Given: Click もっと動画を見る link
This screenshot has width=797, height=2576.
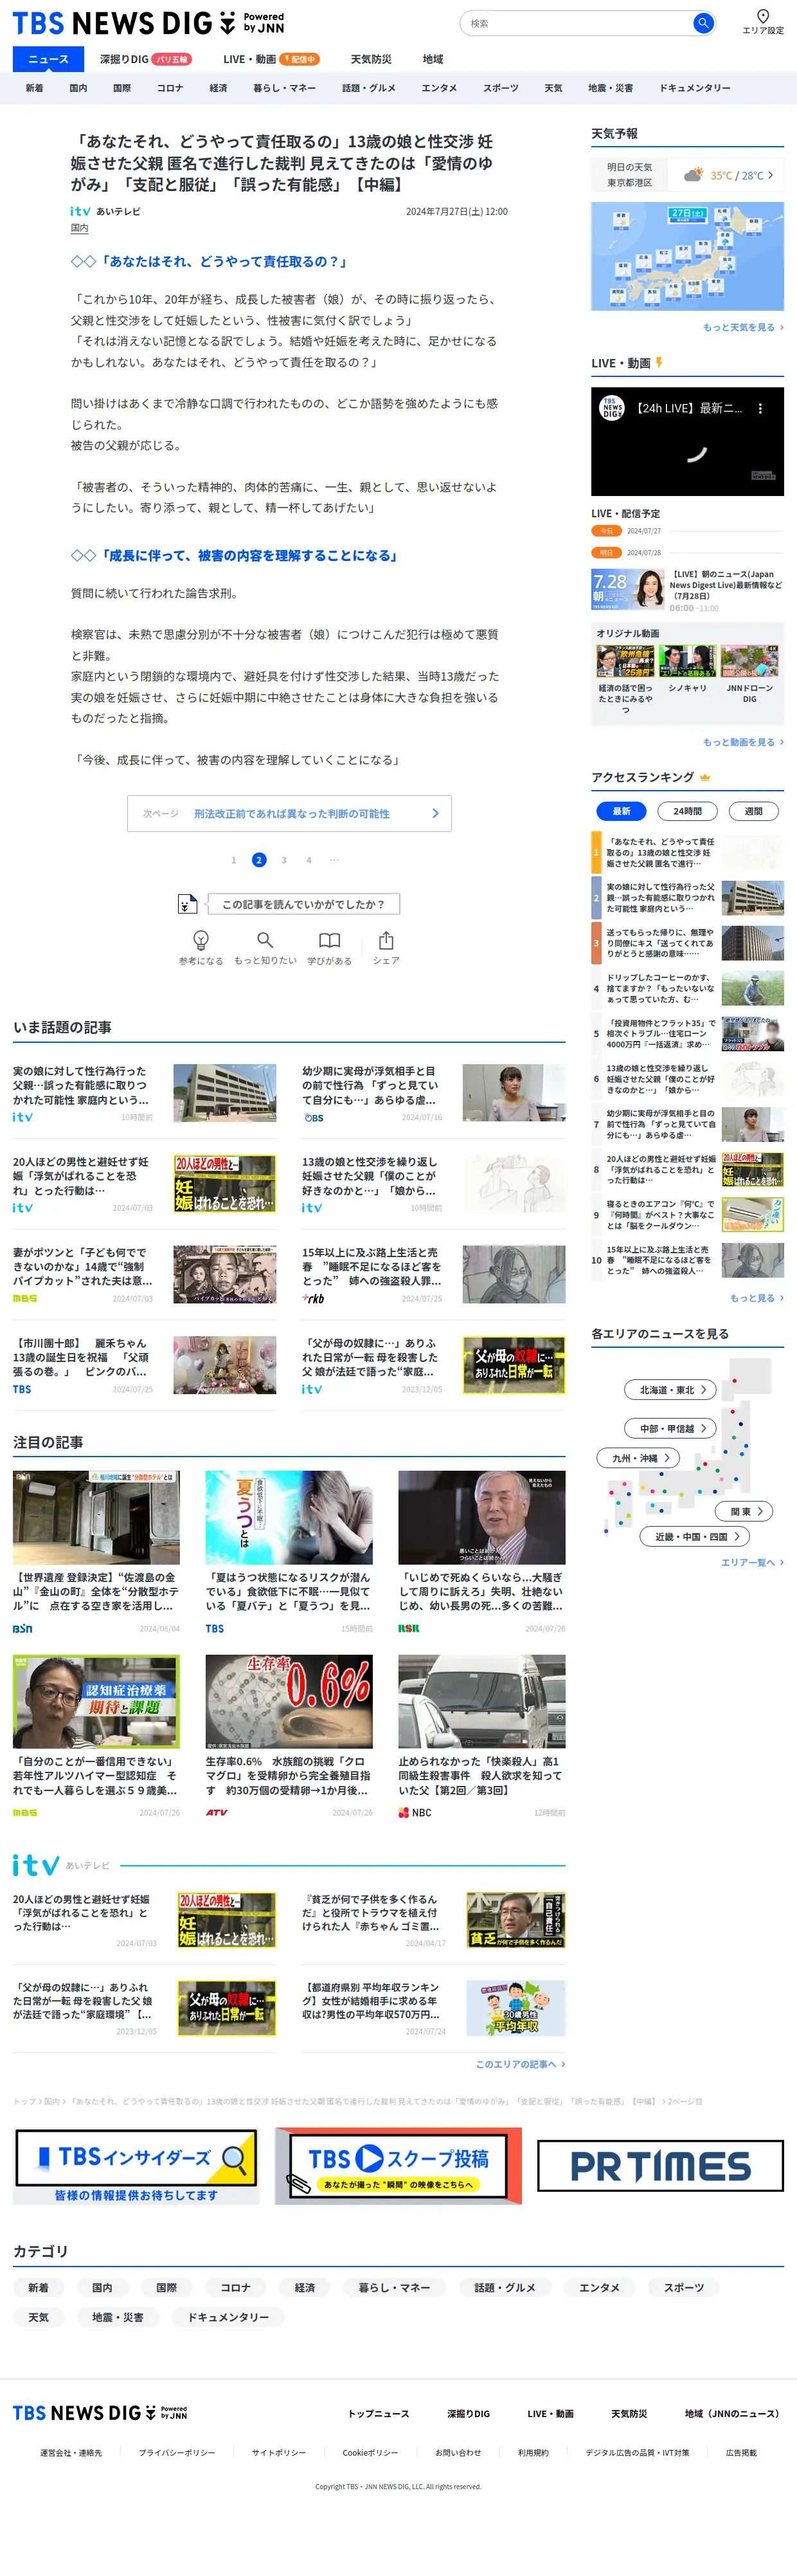Looking at the screenshot, I should pos(743,742).
